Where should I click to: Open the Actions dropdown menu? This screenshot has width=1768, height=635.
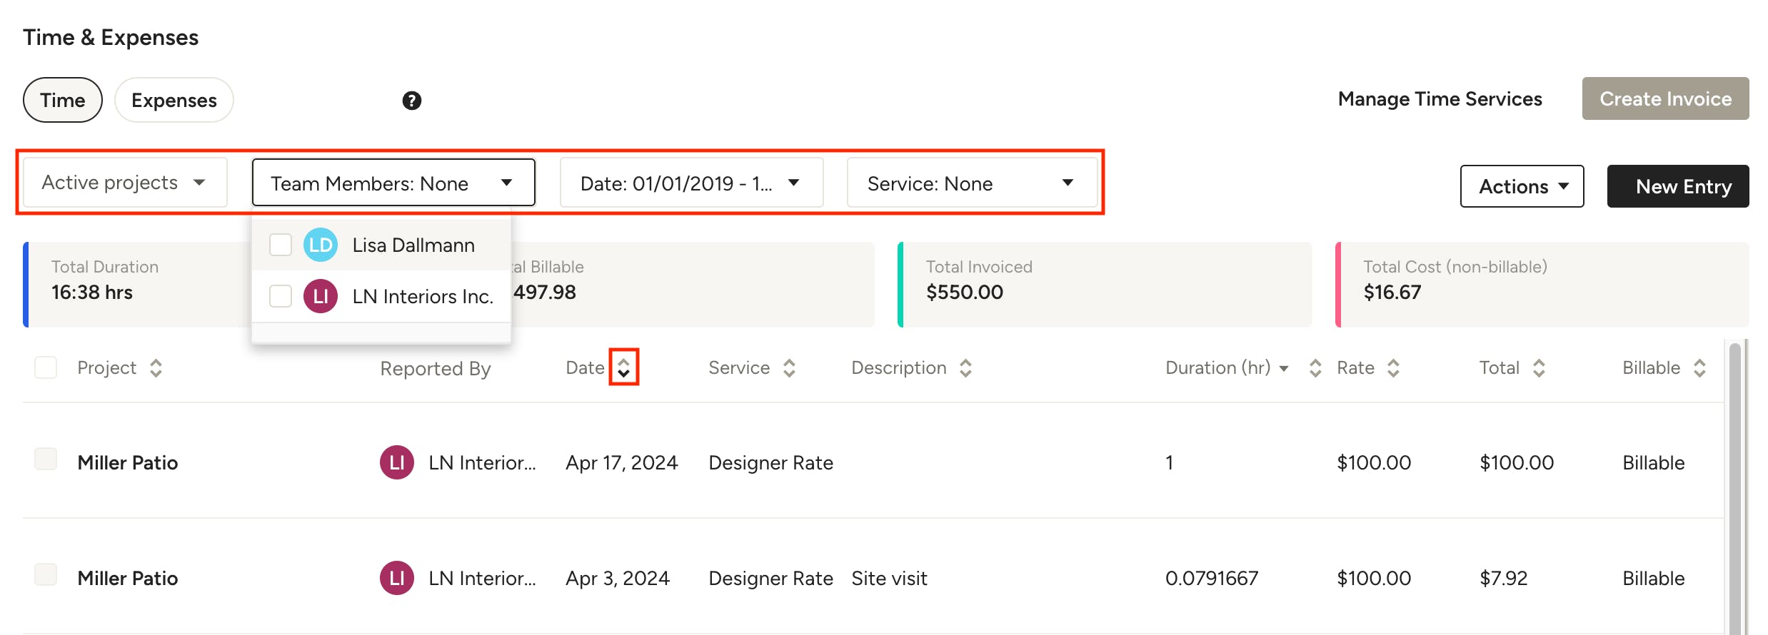(1522, 186)
